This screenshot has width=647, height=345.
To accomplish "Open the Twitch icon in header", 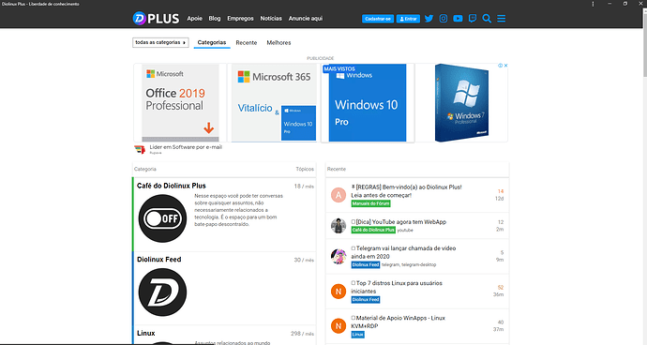I will coord(473,19).
